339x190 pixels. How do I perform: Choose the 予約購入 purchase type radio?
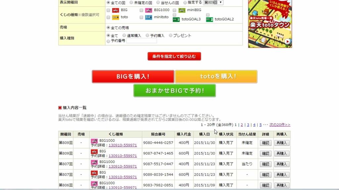(147, 36)
